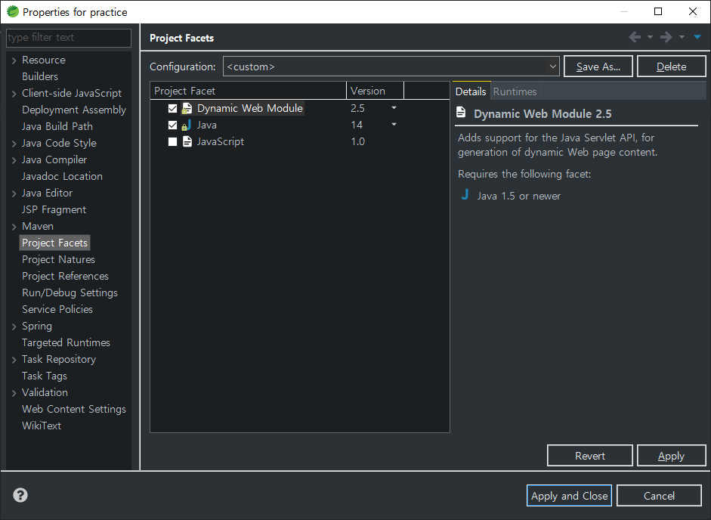
Task: Open Project Natures page
Action: coord(58,259)
